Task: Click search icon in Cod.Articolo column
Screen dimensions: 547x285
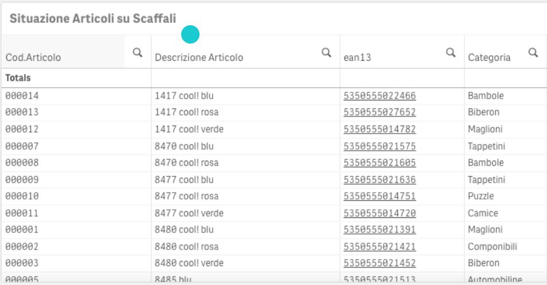Action: point(137,53)
